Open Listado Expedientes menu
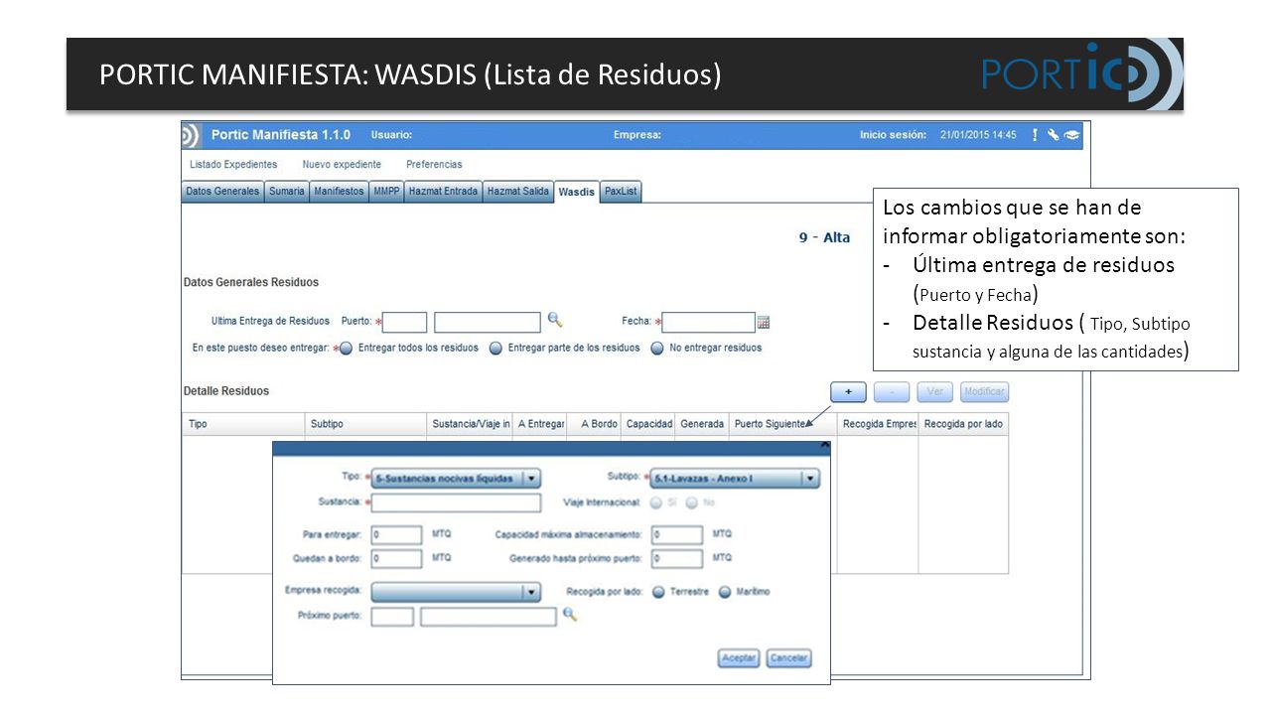1271x715 pixels. click(x=233, y=165)
